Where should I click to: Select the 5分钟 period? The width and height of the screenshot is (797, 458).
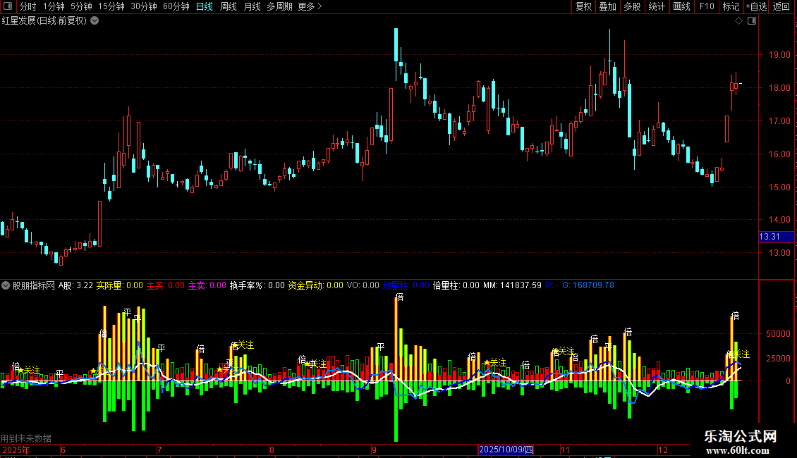[x=81, y=6]
